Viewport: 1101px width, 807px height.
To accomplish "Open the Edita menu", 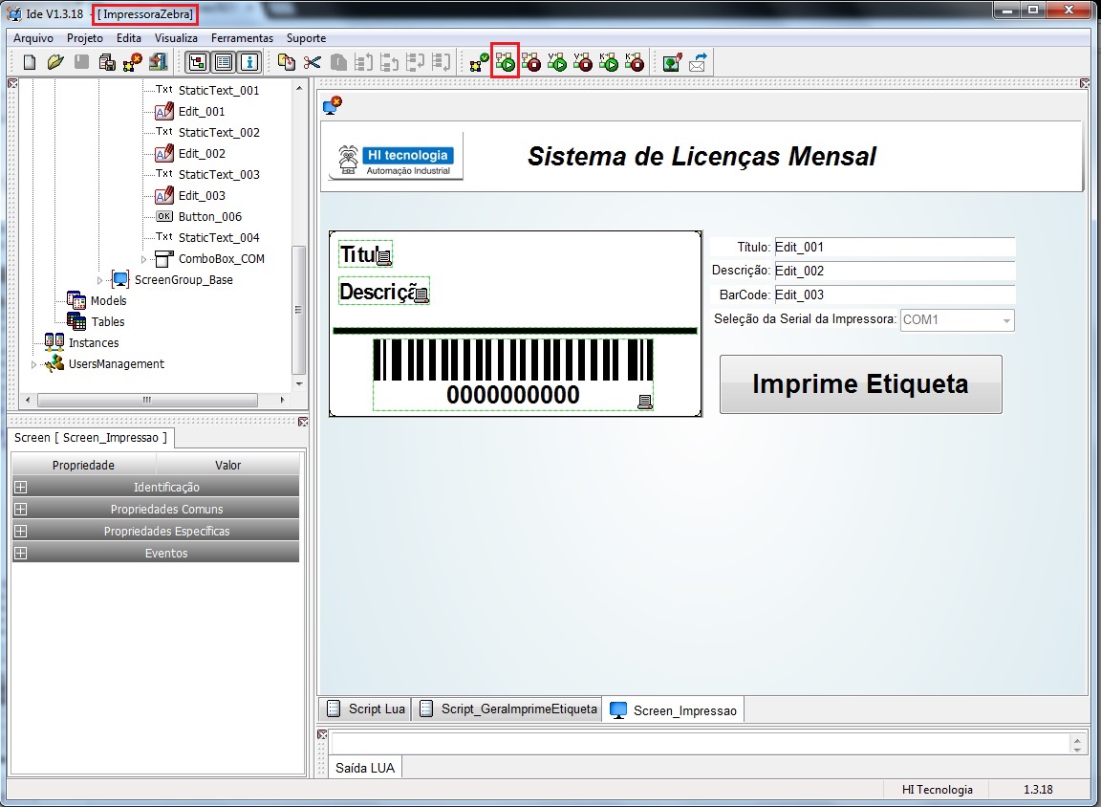I will tap(128, 38).
